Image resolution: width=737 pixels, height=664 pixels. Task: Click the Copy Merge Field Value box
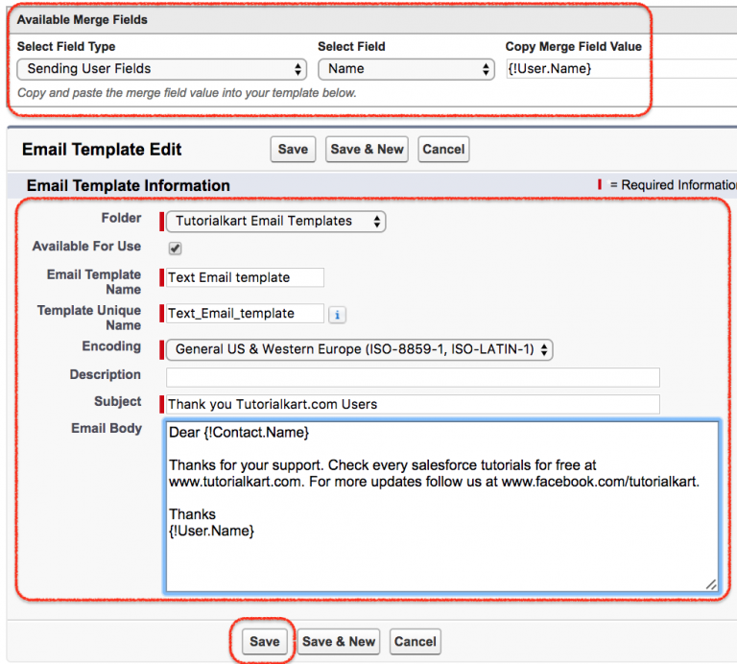pos(620,69)
